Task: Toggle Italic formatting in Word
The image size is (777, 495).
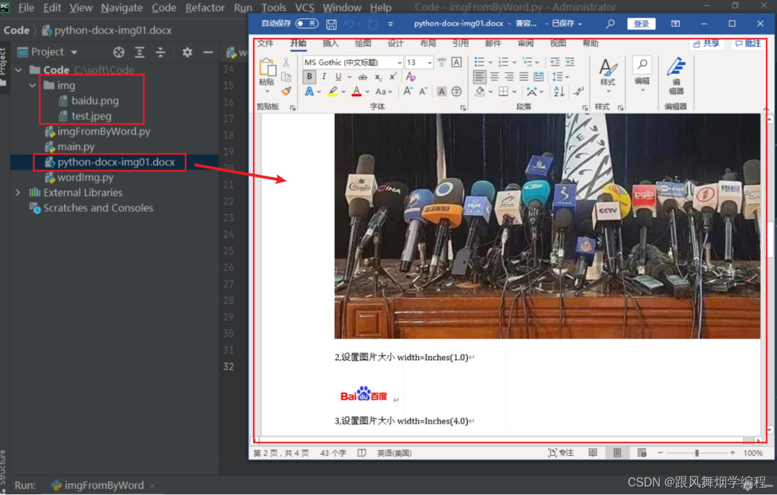Action: (x=324, y=77)
